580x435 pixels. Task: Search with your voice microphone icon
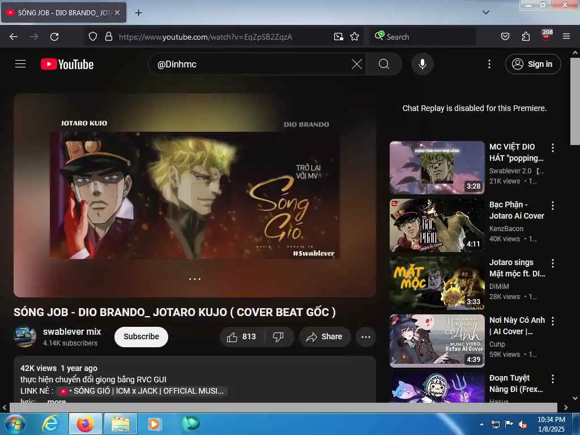point(422,64)
